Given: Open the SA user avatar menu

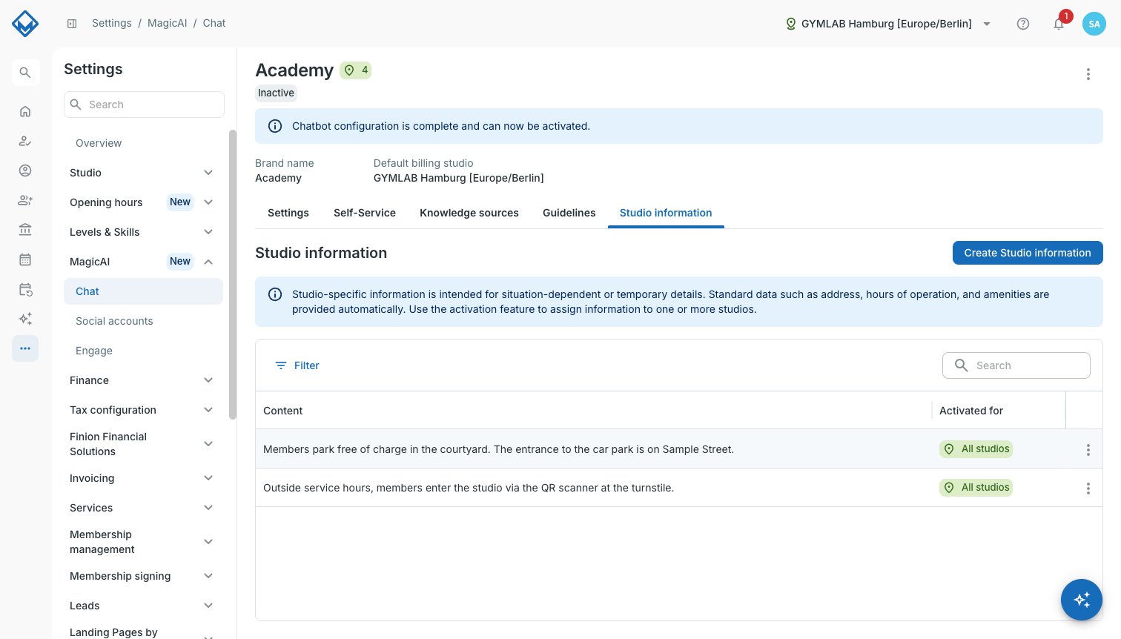Looking at the screenshot, I should (1094, 24).
